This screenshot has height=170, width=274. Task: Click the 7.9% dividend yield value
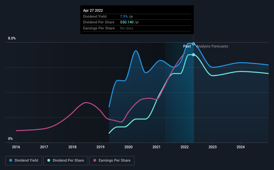point(124,16)
